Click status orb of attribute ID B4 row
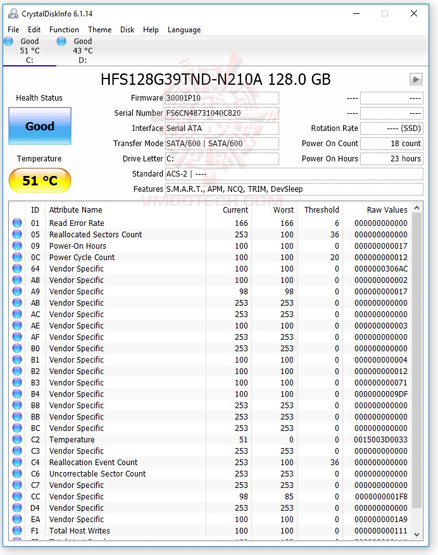Viewport: 438px width, 555px height. click(17, 394)
